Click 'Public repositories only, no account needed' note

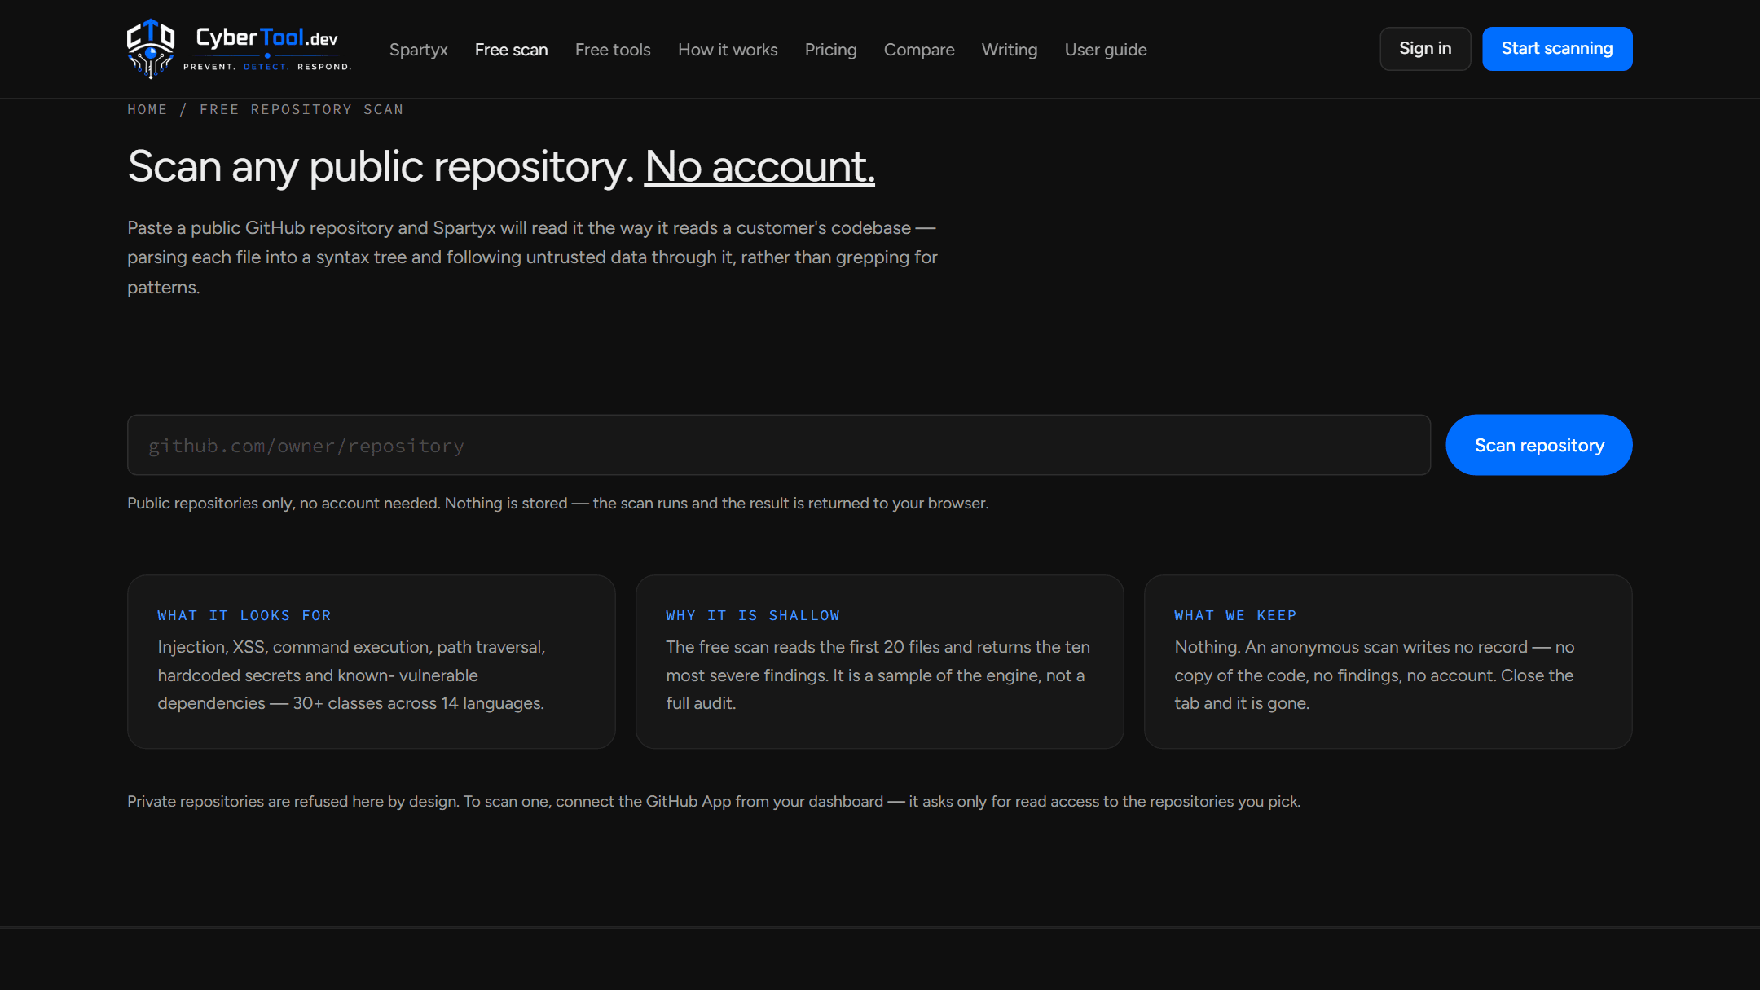(557, 504)
